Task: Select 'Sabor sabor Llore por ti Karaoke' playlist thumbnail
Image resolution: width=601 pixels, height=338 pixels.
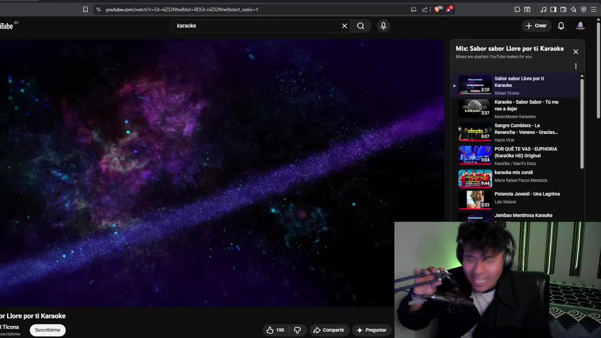Action: click(475, 85)
